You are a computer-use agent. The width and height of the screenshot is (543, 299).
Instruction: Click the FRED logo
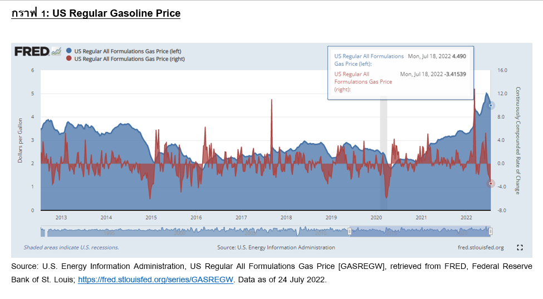pyautogui.click(x=38, y=52)
